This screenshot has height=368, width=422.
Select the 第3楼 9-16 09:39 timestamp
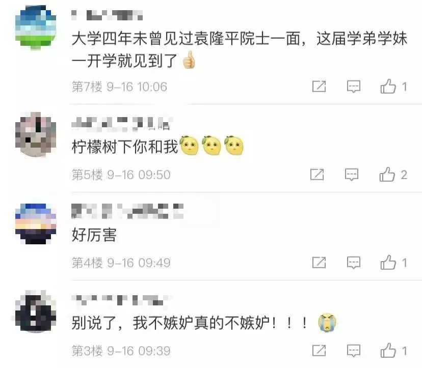click(x=121, y=351)
